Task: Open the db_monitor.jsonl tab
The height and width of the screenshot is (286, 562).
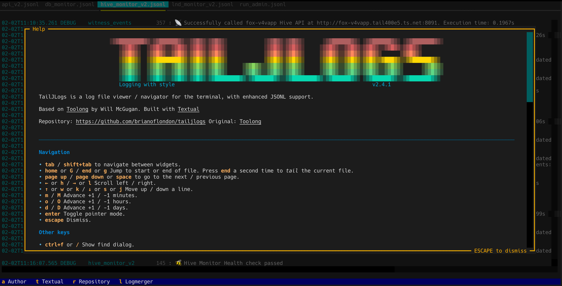Action: click(x=69, y=4)
